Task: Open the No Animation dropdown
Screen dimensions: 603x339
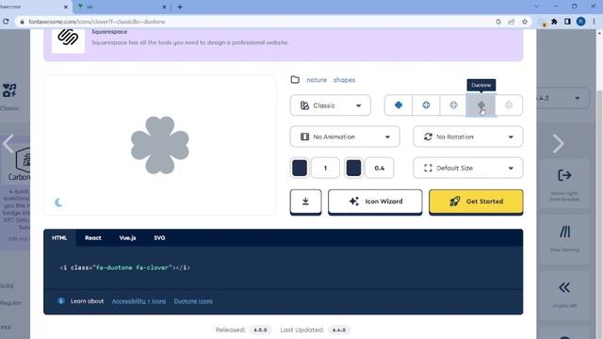Action: point(345,137)
